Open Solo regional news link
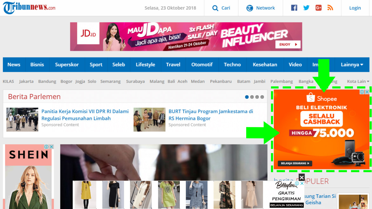372x209 pixels. (x=92, y=81)
